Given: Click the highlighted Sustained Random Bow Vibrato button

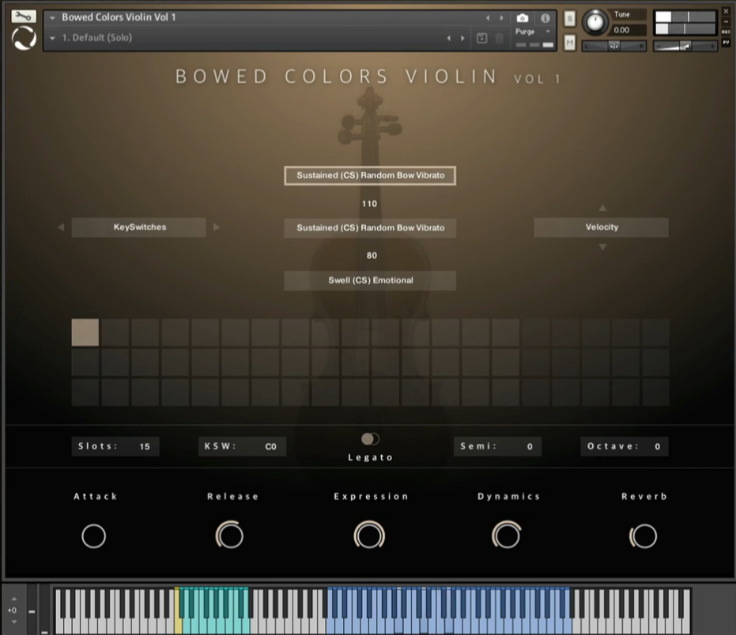Looking at the screenshot, I should (x=370, y=175).
